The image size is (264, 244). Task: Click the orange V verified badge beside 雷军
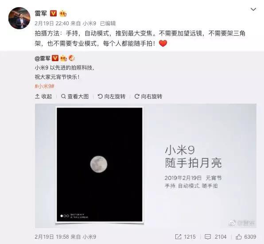coord(53,13)
